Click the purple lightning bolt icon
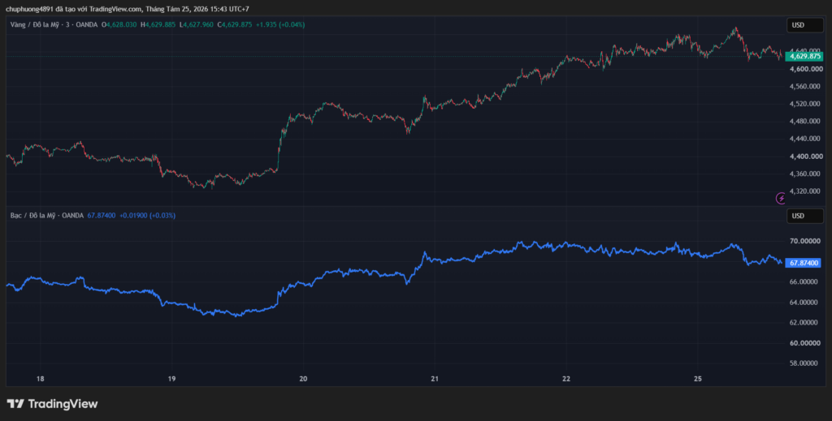This screenshot has width=832, height=421. tap(781, 199)
